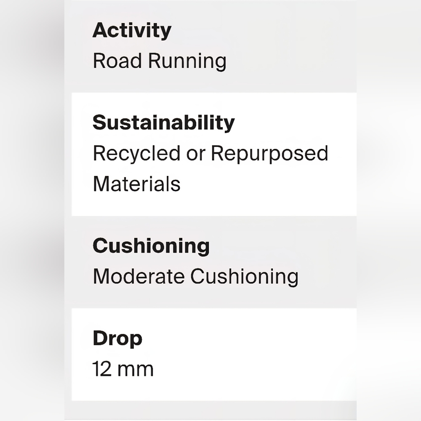Select the Moderate Cushioning value text
The width and height of the screenshot is (421, 421).
pyautogui.click(x=195, y=277)
